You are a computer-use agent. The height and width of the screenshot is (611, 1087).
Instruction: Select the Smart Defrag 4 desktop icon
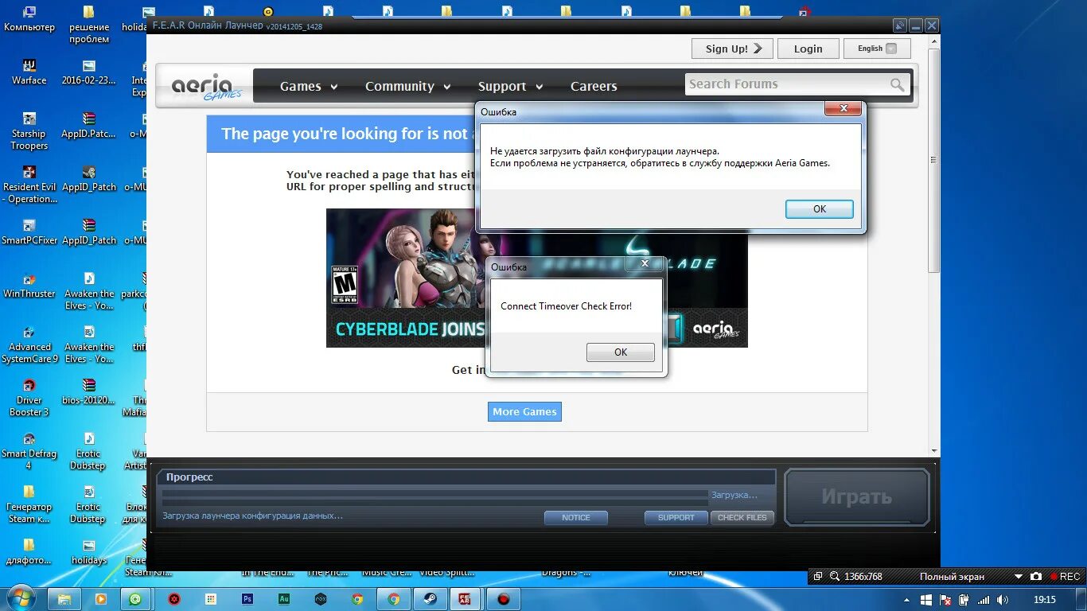(x=29, y=451)
